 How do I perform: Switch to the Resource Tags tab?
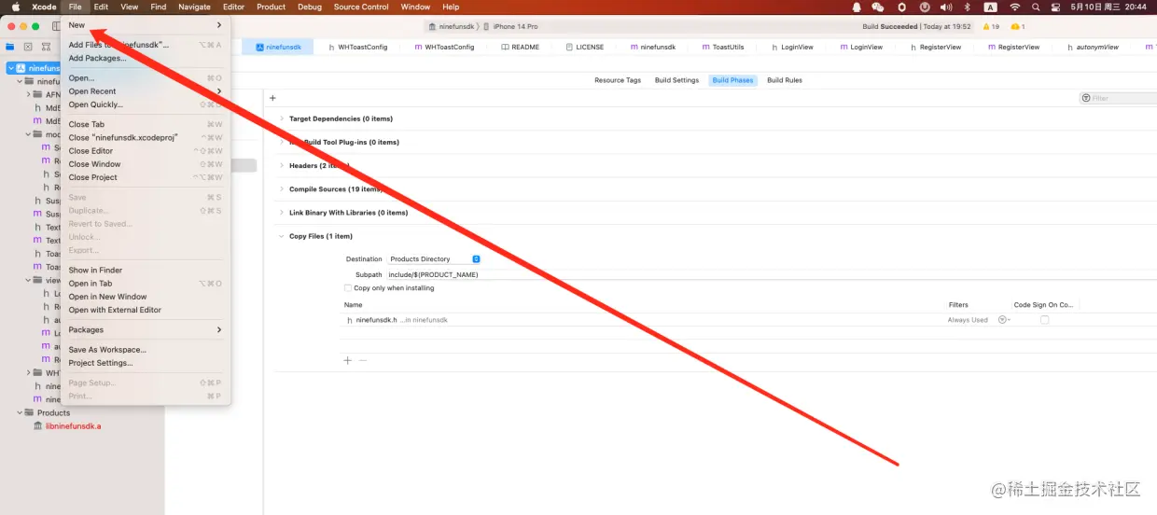(618, 80)
